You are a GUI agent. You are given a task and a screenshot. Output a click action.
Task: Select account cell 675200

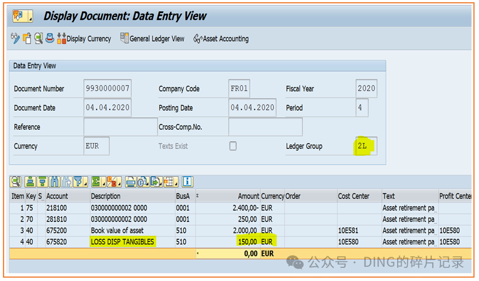coord(68,231)
